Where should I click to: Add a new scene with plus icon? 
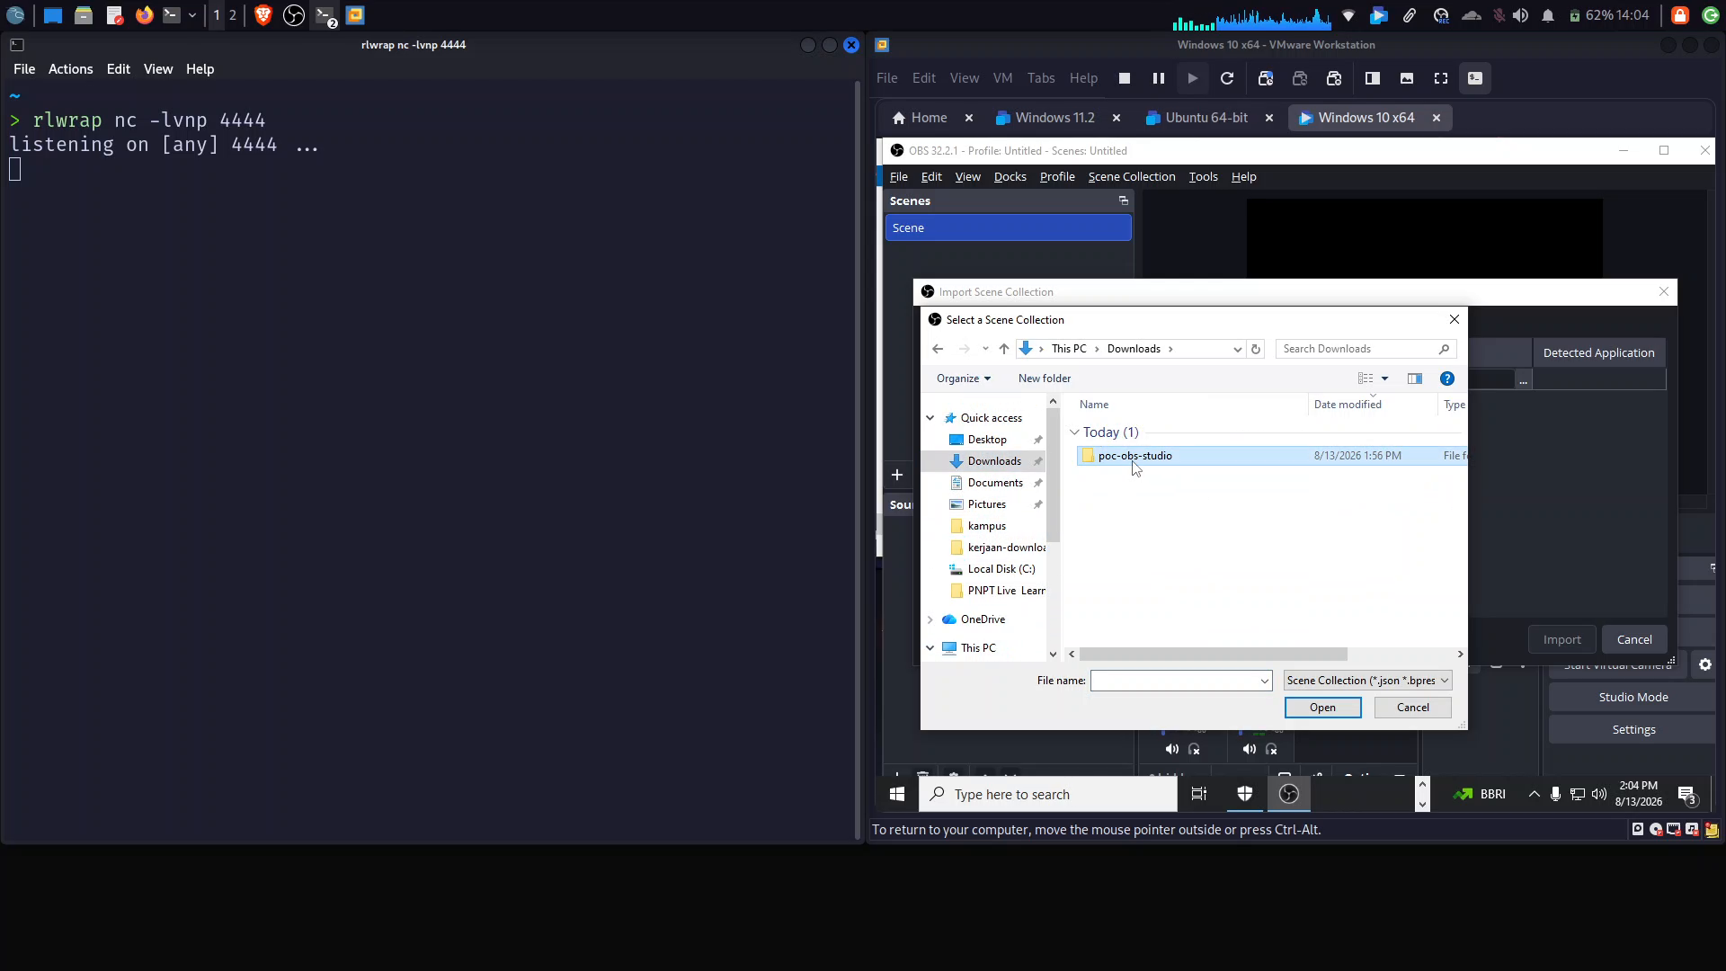(x=896, y=475)
